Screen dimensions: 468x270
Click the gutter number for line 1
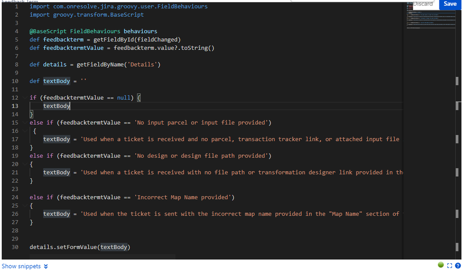[15, 6]
